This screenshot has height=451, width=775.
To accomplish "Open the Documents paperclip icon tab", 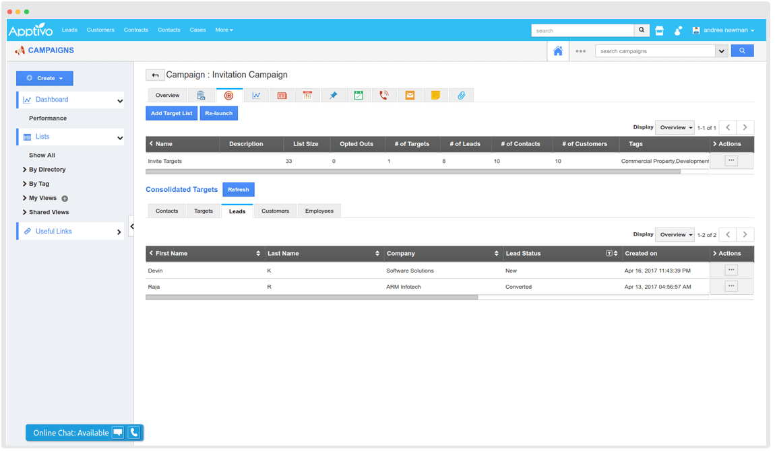I will pos(462,96).
